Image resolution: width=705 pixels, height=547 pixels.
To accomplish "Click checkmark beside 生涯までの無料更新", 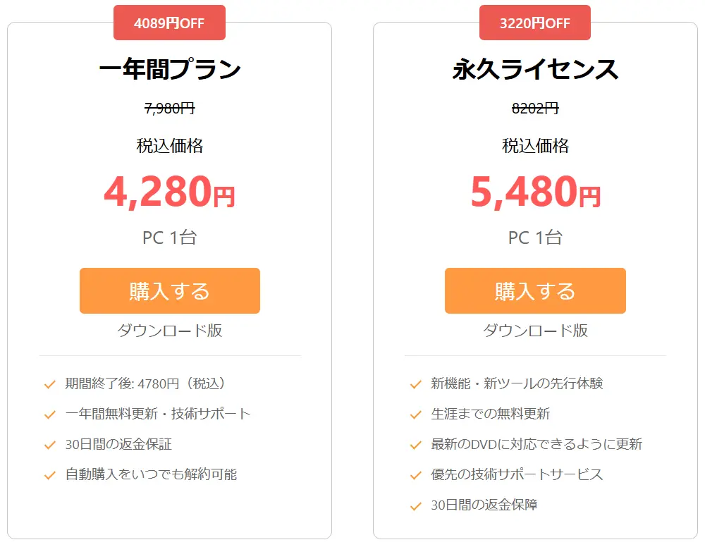I will click(416, 414).
